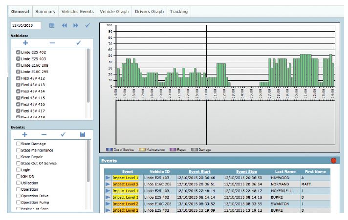Open the calendar date picker icon
The height and width of the screenshot is (220, 348).
52,25
